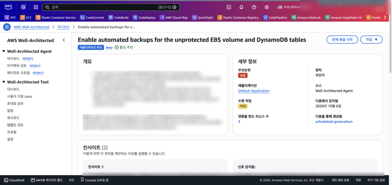The image size is (392, 185).
Task: Click the 활성 추천 status
Action: point(124,47)
